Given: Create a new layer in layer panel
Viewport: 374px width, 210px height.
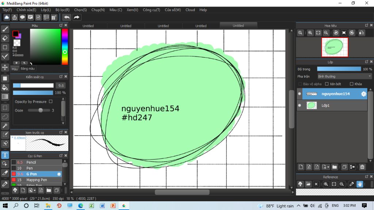Looking at the screenshot, I should tap(301, 167).
